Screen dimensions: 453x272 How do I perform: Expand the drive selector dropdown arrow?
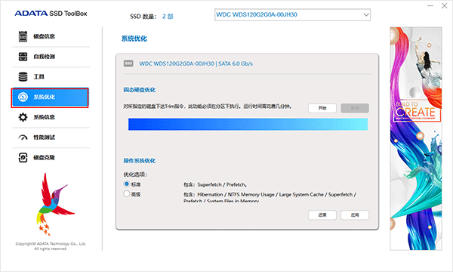[x=366, y=15]
